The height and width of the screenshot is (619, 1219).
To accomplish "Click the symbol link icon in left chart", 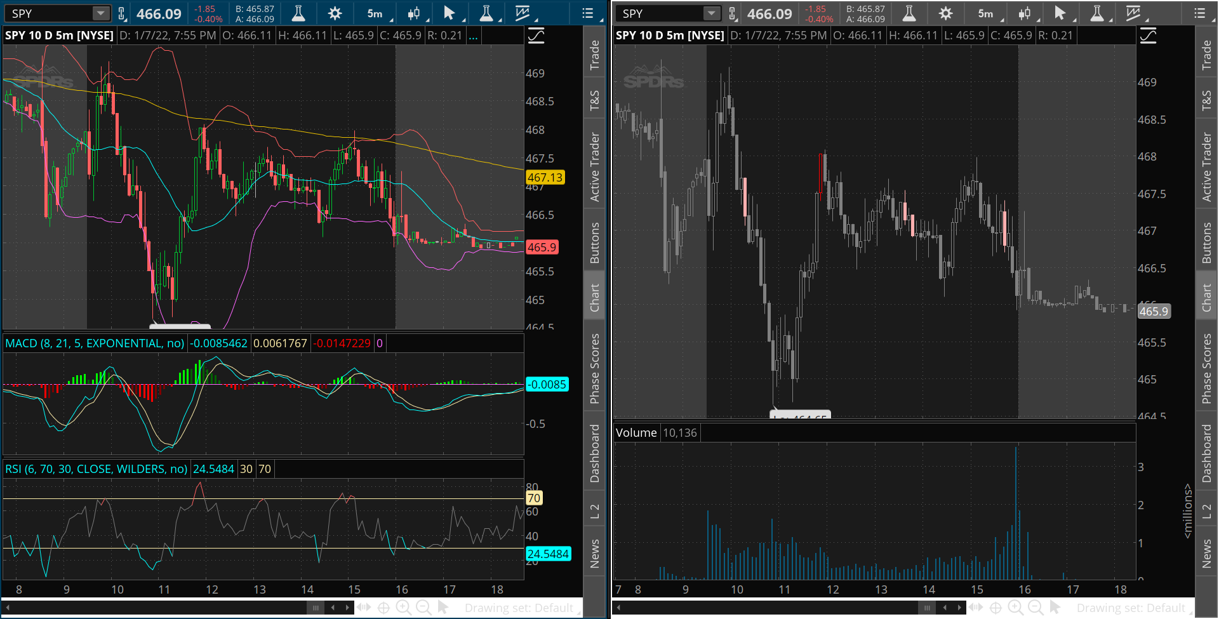I will 121,13.
